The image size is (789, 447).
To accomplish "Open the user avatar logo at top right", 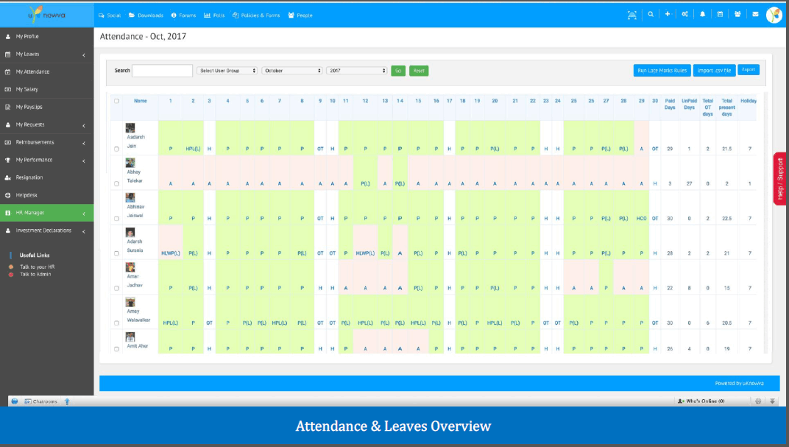I will (774, 15).
